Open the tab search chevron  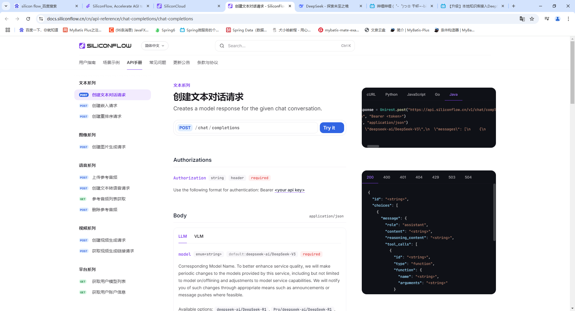[6, 6]
